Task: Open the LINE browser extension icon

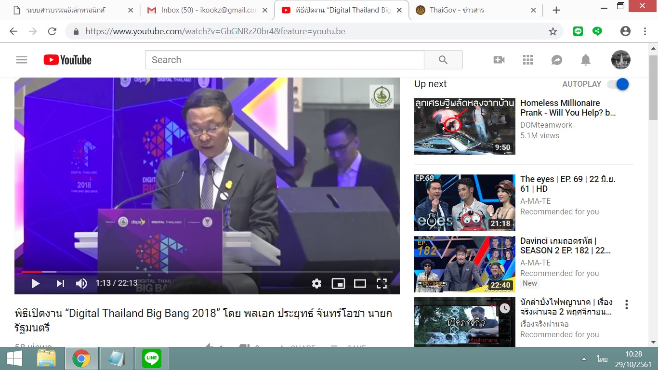Action: [578, 31]
